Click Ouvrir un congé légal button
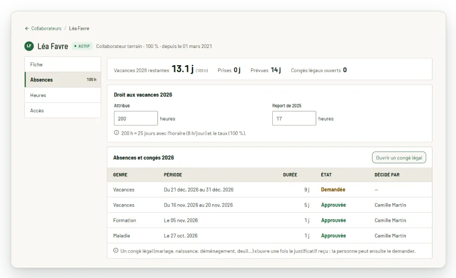This screenshot has height=278, width=456. pos(399,158)
